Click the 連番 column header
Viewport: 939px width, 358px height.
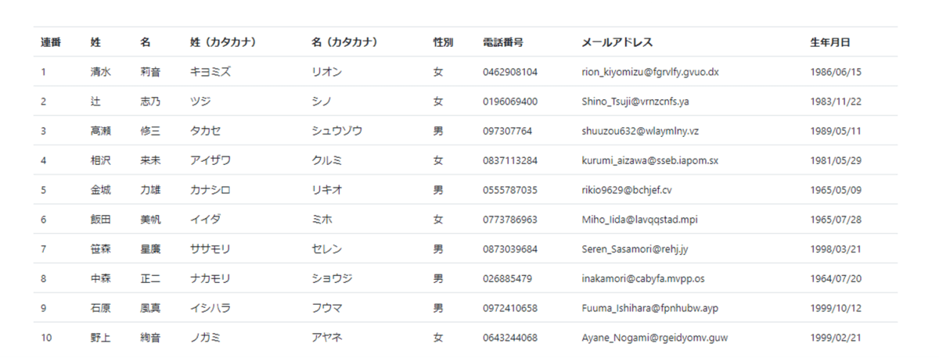point(51,42)
